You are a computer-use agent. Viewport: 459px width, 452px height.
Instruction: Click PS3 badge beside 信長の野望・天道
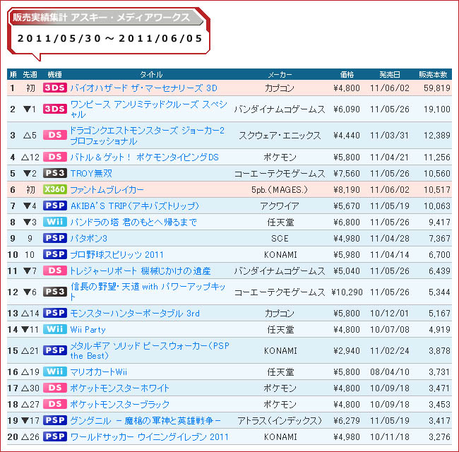pyautogui.click(x=55, y=292)
